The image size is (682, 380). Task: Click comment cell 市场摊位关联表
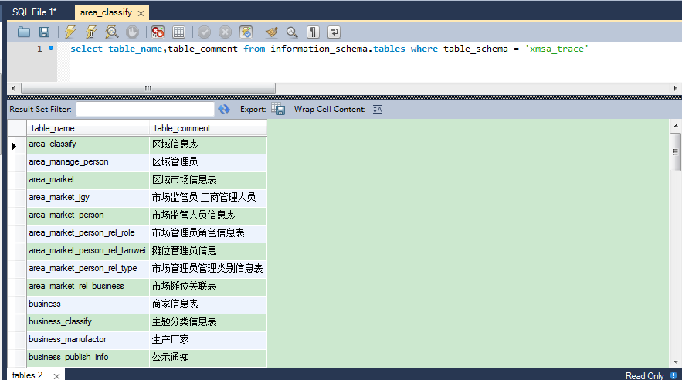point(208,287)
